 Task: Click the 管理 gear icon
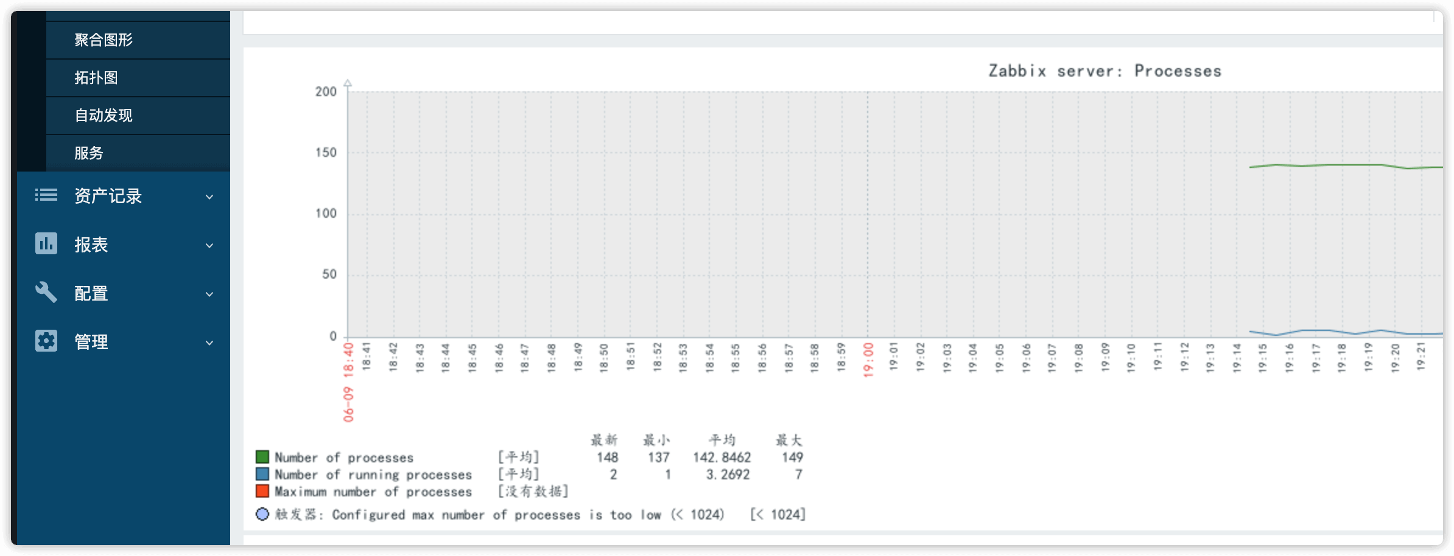click(x=46, y=341)
